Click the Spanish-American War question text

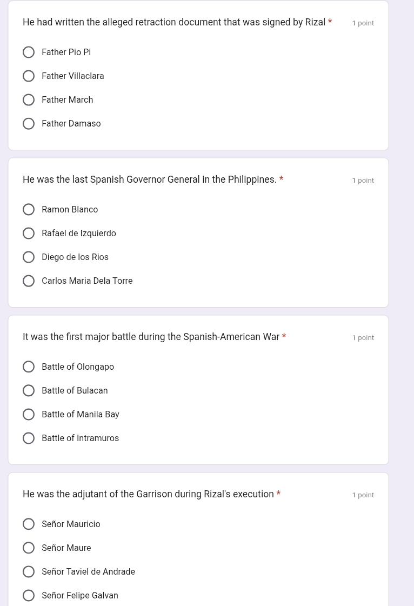coord(151,337)
